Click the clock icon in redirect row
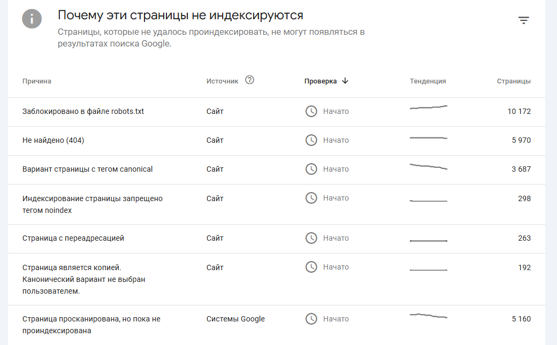 tap(311, 238)
